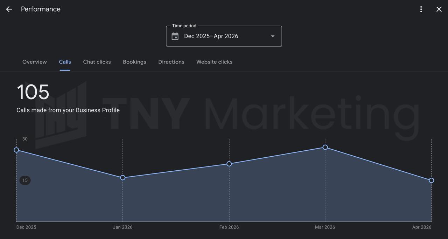Image resolution: width=448 pixels, height=239 pixels.
Task: Click 'Calls made from your Business Profile' text
Action: [x=68, y=110]
